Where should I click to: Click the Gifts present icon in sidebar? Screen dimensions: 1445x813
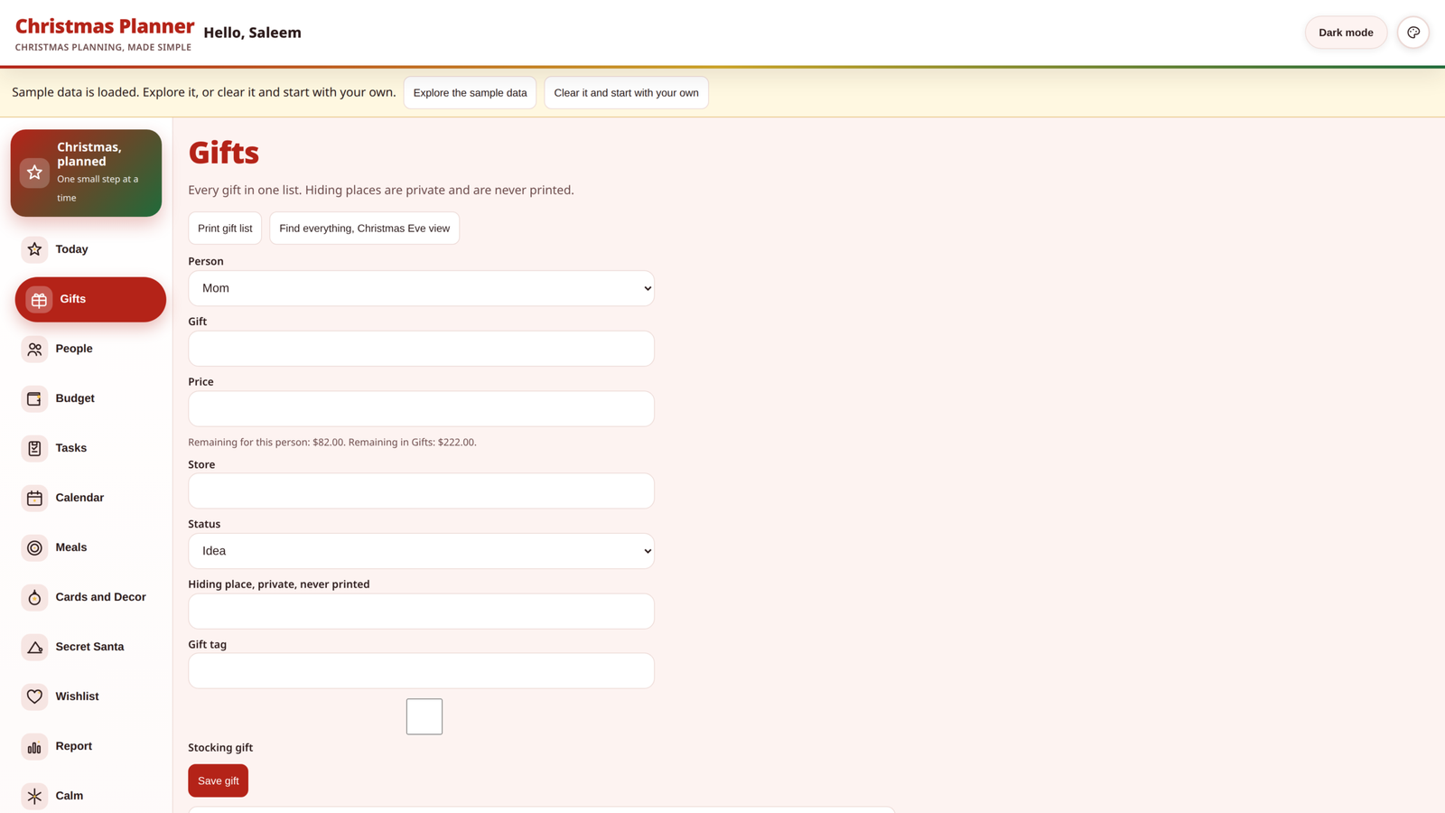tap(39, 300)
